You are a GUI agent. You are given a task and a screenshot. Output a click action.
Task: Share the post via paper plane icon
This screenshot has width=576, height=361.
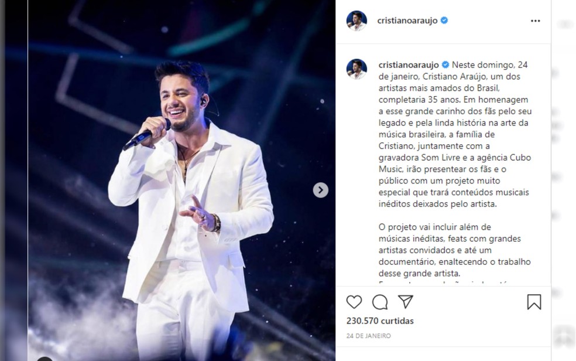[406, 301]
